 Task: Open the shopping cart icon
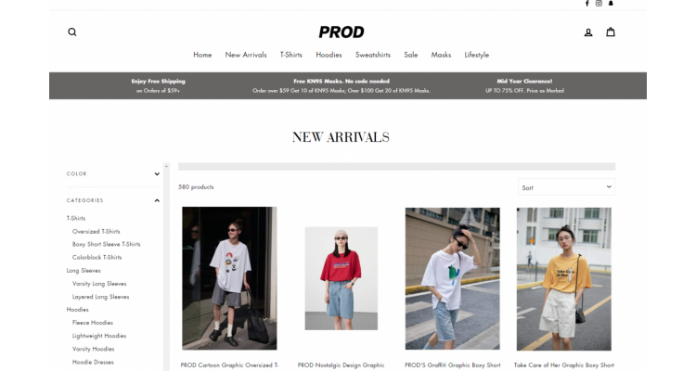[611, 32]
